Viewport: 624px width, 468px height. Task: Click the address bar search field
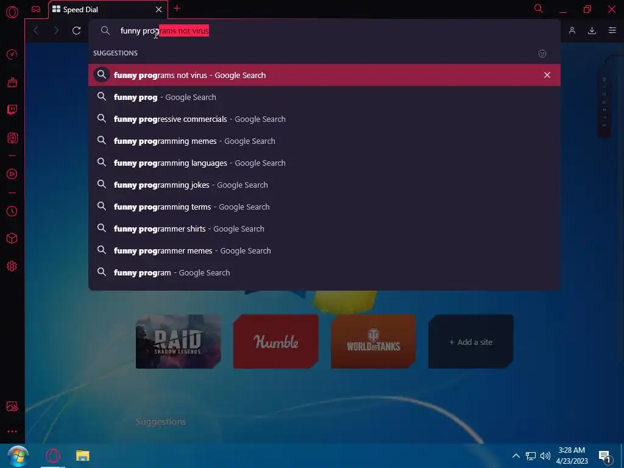coord(324,30)
